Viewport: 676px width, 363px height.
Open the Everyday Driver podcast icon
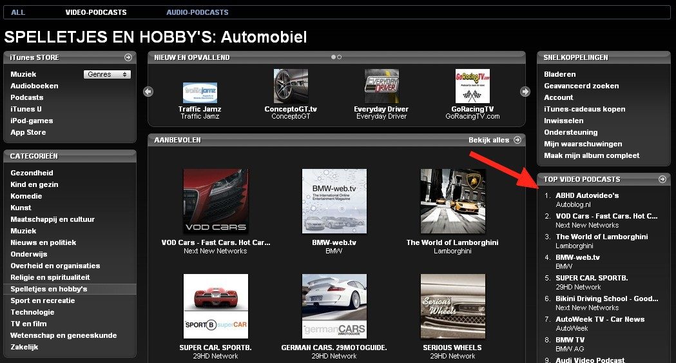pos(381,86)
